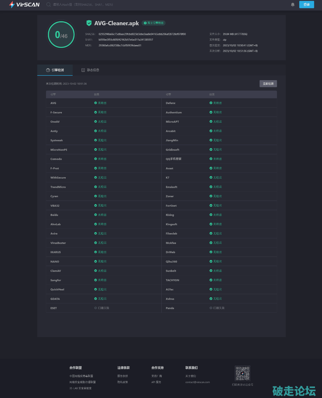
Task: Open the 静态信息 tab
Action: 90,70
